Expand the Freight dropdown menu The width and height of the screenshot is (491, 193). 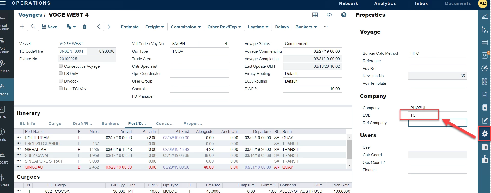point(155,27)
